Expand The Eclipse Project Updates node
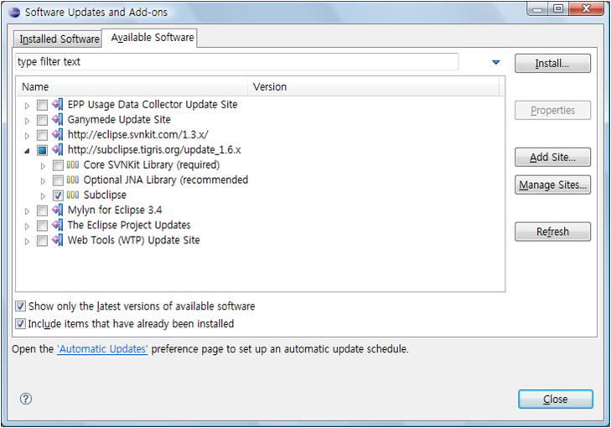 click(x=27, y=227)
